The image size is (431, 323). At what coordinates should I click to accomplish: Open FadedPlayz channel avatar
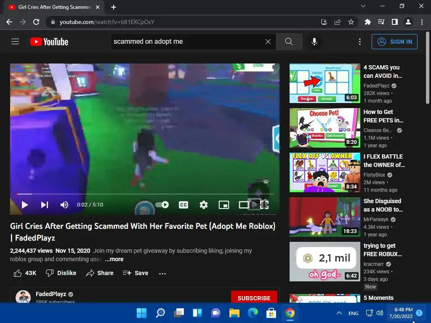[23, 297]
